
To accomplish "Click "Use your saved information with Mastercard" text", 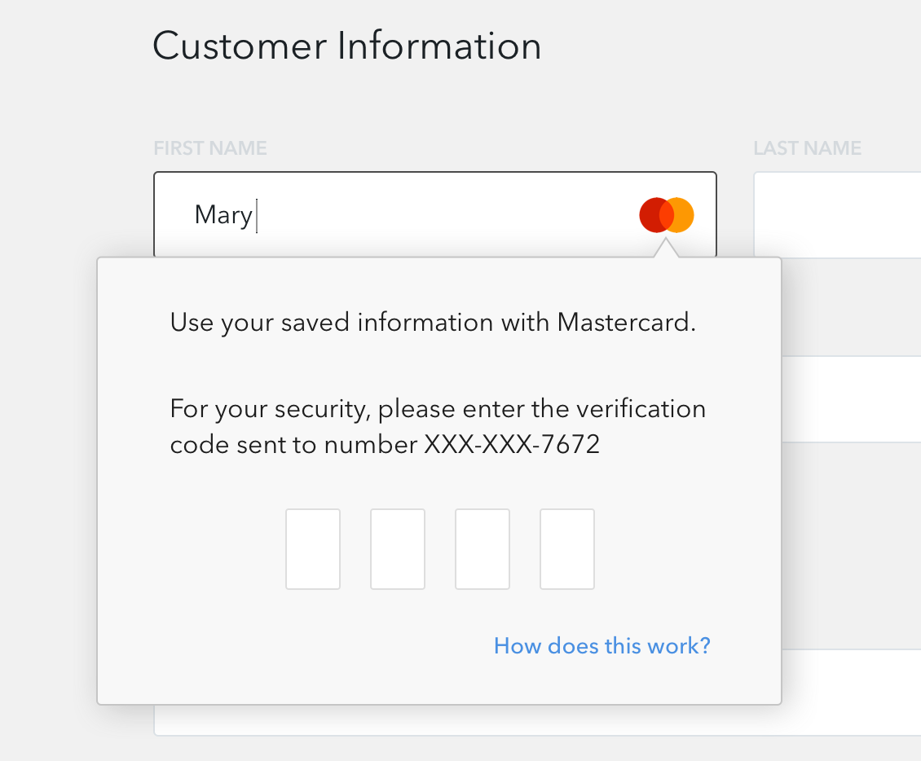I will pyautogui.click(x=433, y=323).
